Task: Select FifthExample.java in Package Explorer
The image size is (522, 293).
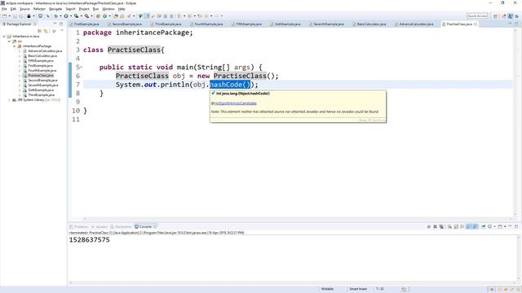Action: click(x=41, y=61)
